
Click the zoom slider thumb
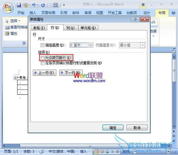149,151
